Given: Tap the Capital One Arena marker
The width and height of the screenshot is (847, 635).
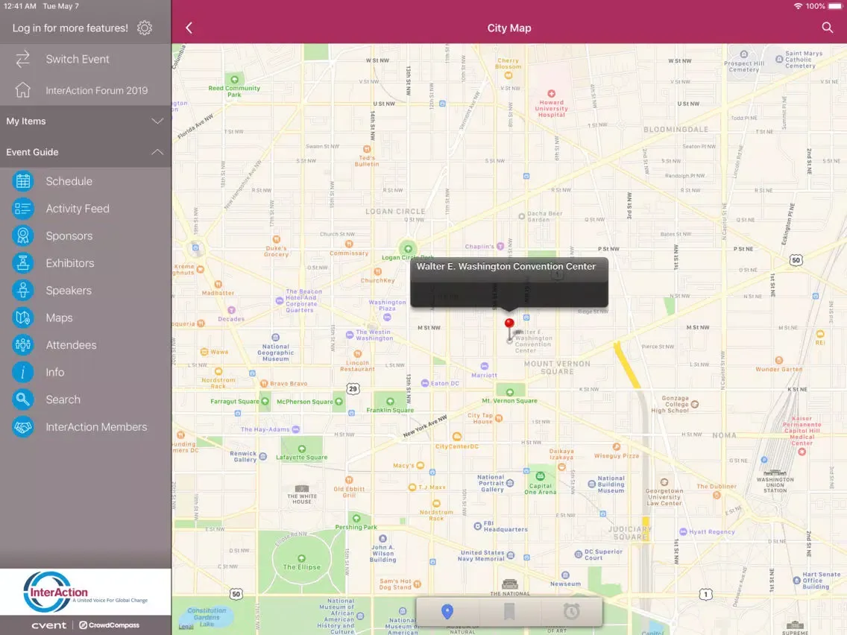Looking at the screenshot, I should coord(540,476).
